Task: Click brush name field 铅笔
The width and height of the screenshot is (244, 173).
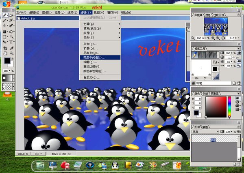Action: [x=213, y=83]
